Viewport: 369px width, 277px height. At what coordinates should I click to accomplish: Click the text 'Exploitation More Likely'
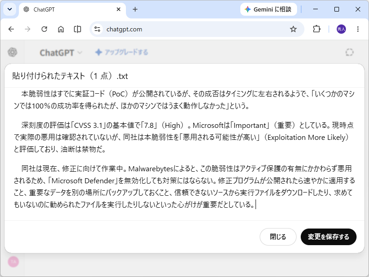click(x=306, y=137)
